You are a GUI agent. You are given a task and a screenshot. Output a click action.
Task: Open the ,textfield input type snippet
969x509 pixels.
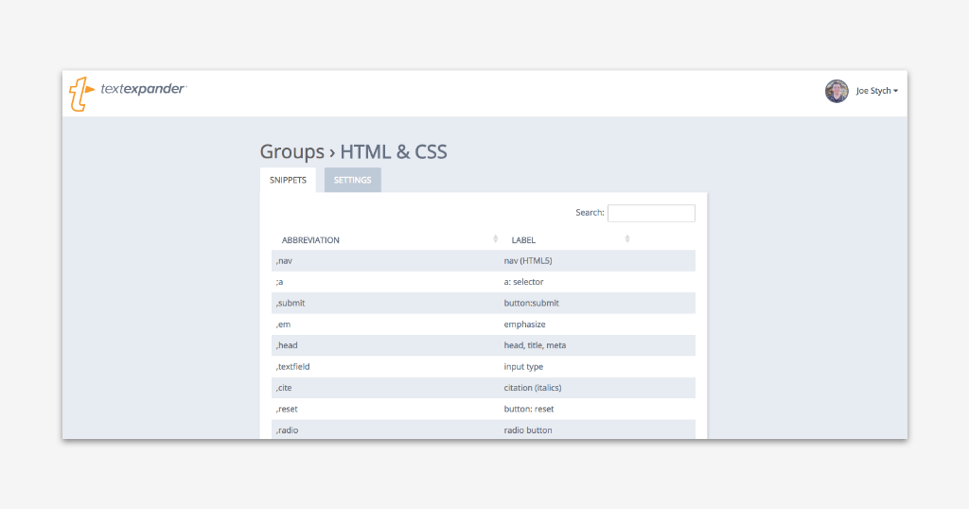[484, 366]
